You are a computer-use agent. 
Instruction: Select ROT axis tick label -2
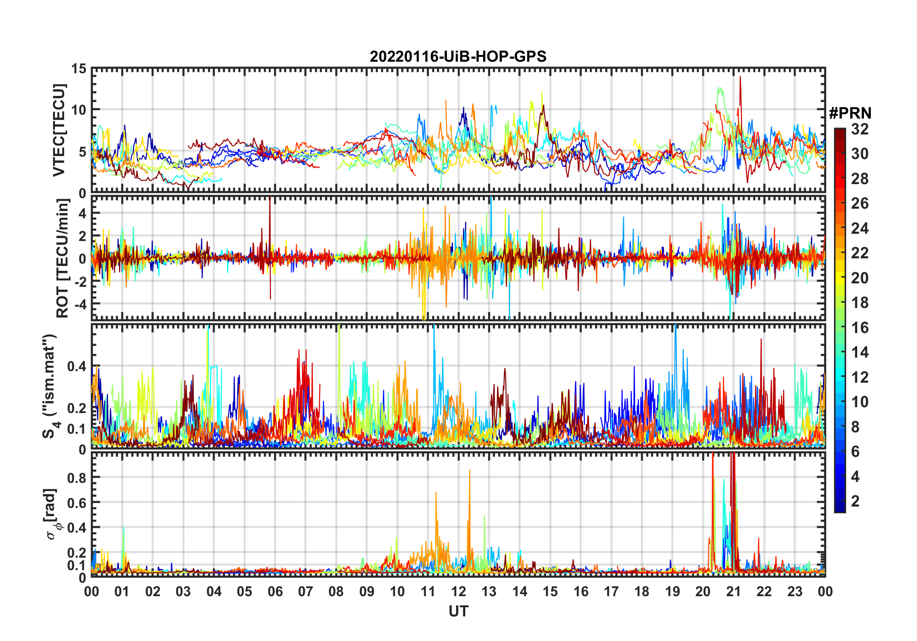click(80, 282)
